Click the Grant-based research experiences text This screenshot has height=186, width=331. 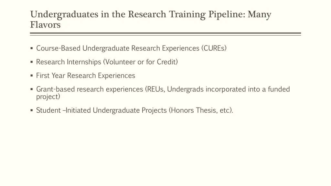pyautogui.click(x=90, y=89)
